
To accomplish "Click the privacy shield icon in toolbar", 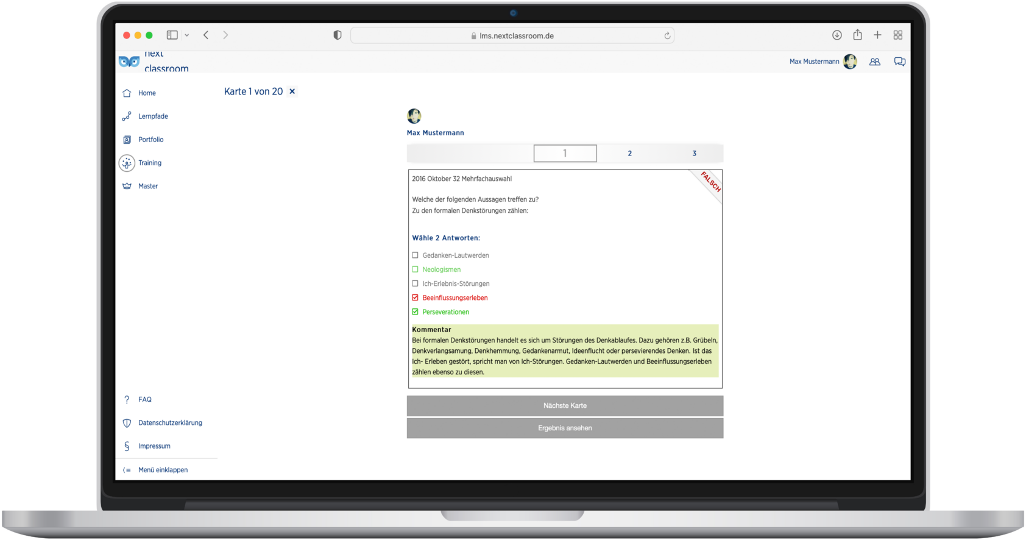I will 338,35.
